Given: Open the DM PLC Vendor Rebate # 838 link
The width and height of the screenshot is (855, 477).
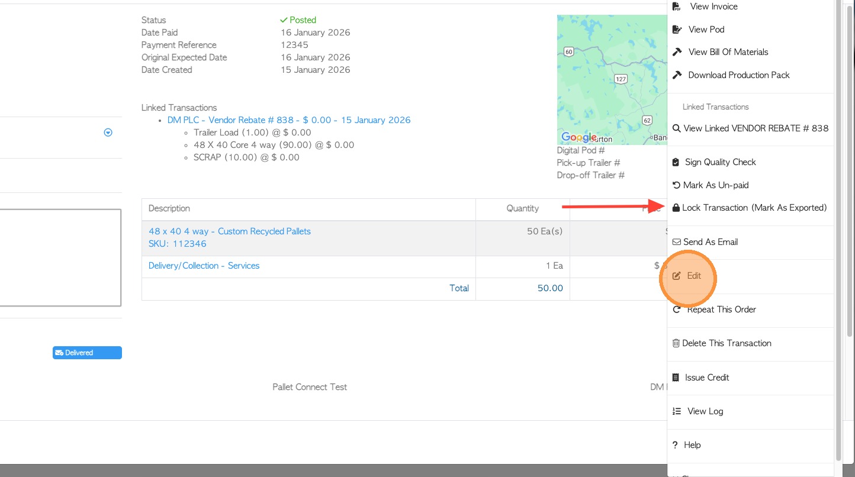Looking at the screenshot, I should pyautogui.click(x=289, y=120).
